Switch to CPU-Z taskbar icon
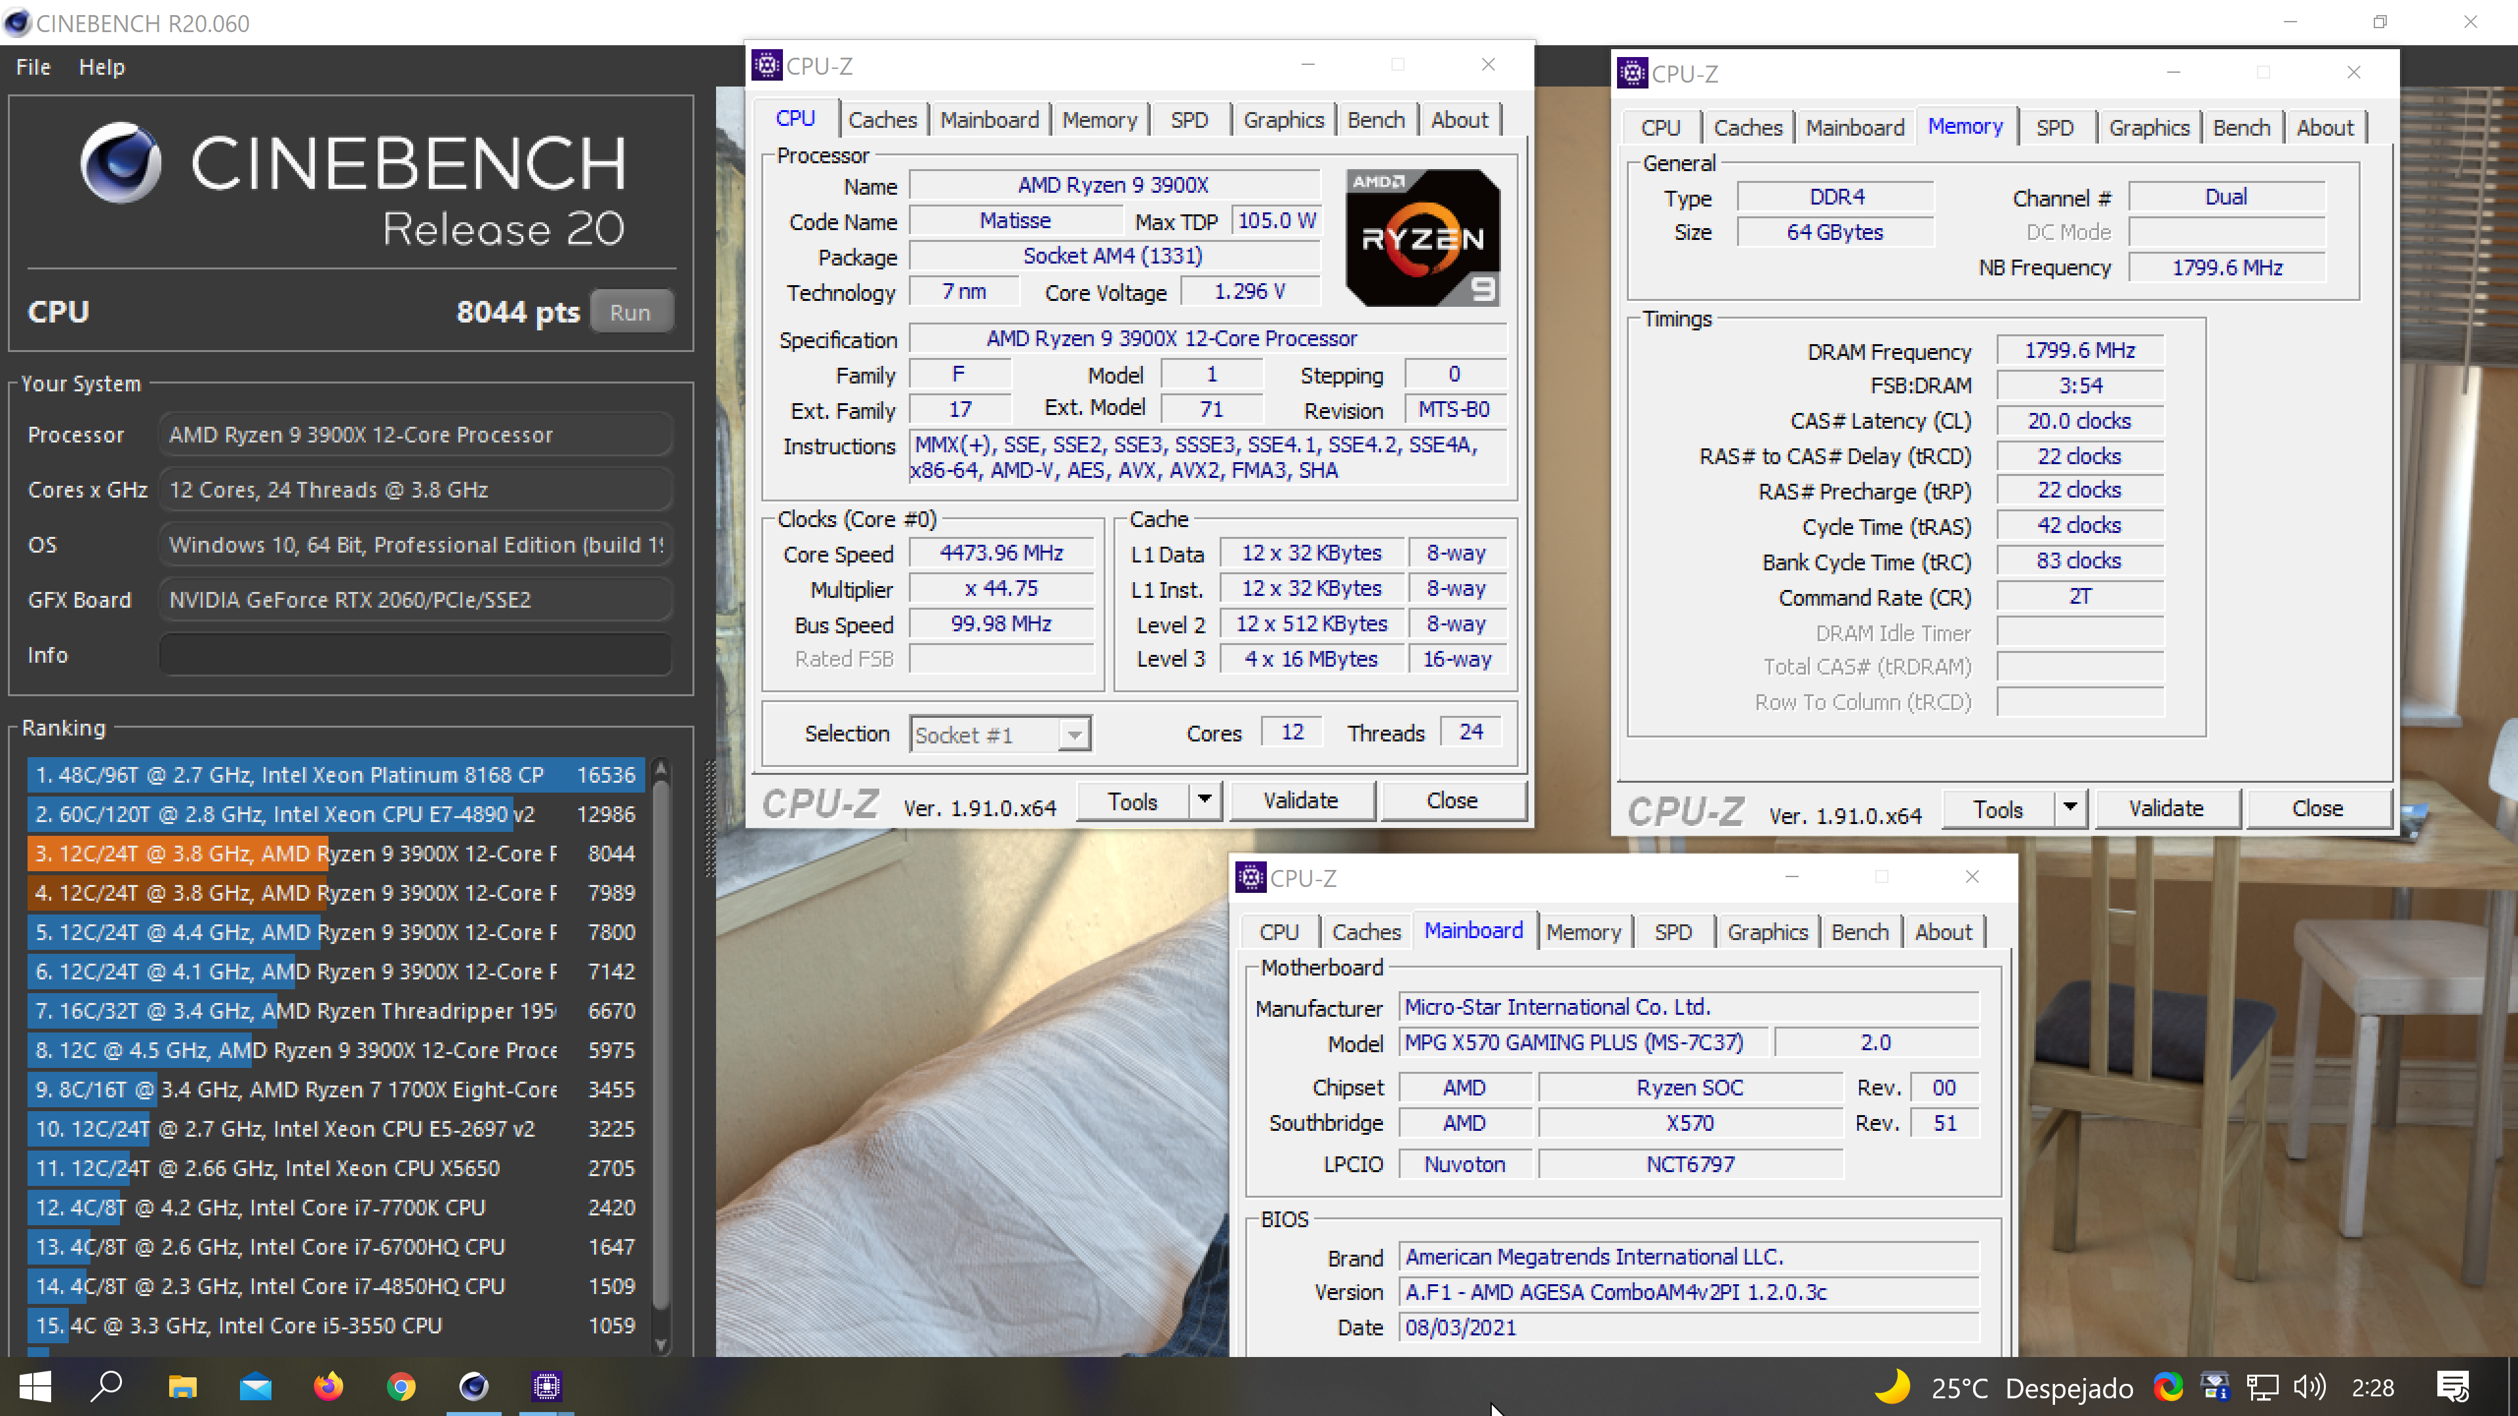This screenshot has height=1416, width=2518. pos(546,1386)
